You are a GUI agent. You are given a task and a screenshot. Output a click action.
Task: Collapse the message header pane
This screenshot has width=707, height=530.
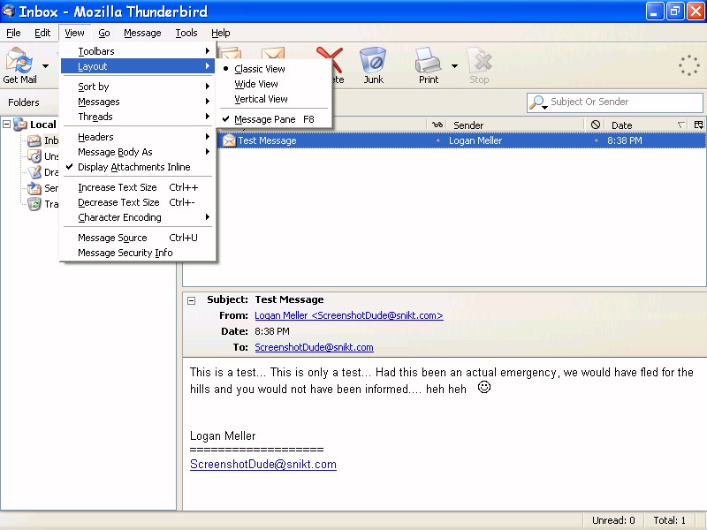click(192, 300)
